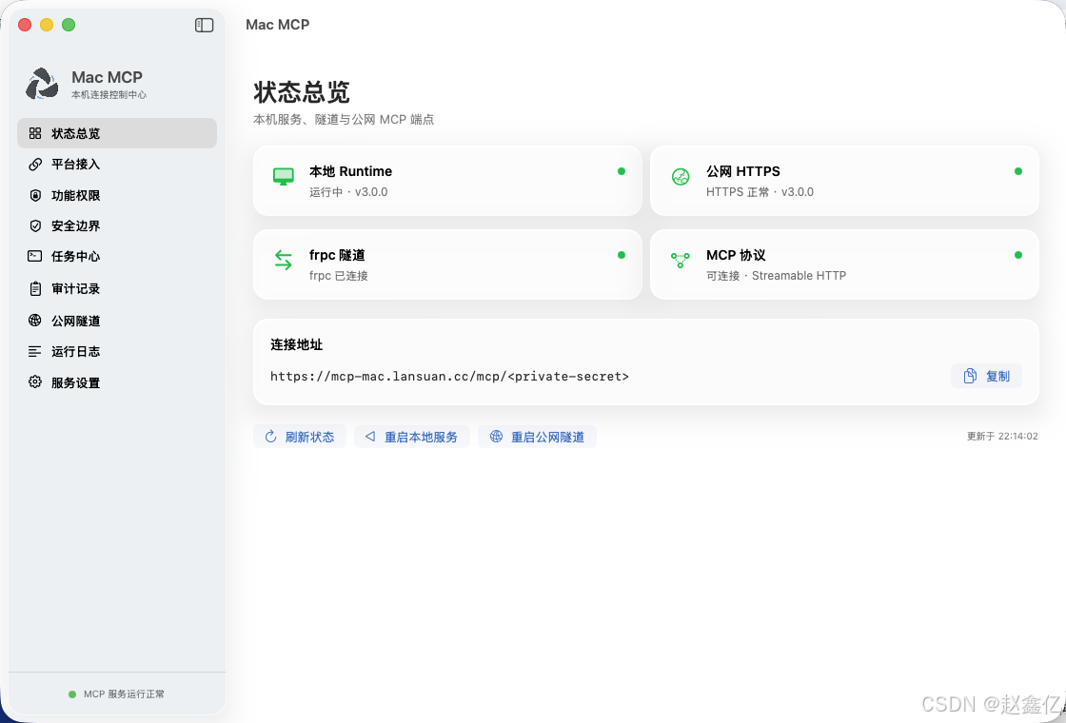
Task: Click the frpc 隧道 card title
Action: pyautogui.click(x=337, y=255)
